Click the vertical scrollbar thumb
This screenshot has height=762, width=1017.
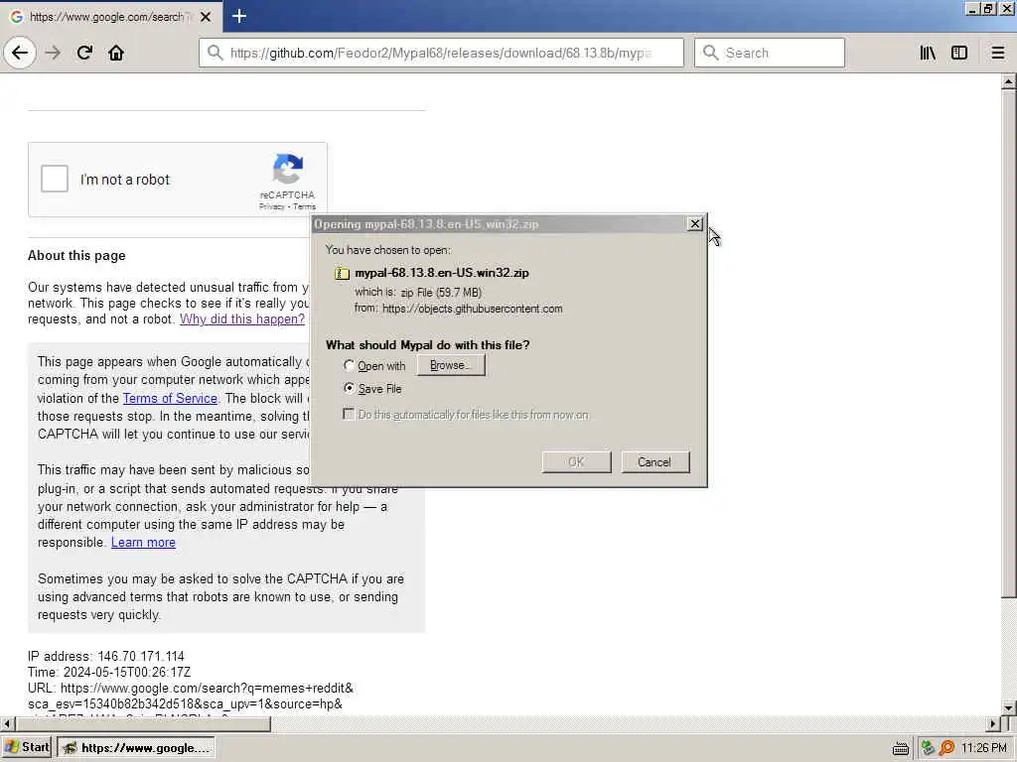coord(1009,343)
